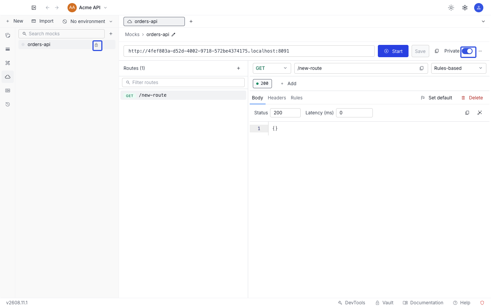Copy the mock server URL icon
The height and width of the screenshot is (307, 491).
click(x=437, y=51)
